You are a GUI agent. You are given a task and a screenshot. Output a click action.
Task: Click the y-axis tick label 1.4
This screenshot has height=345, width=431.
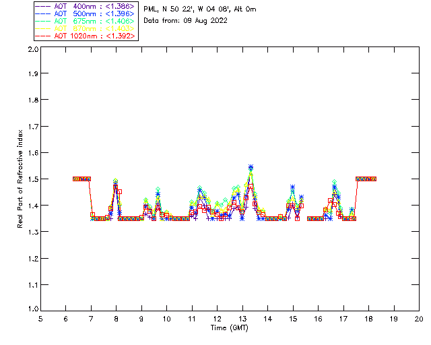33,206
